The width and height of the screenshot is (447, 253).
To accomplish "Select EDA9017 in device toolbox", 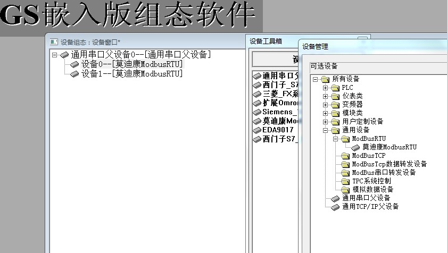I will (x=278, y=130).
